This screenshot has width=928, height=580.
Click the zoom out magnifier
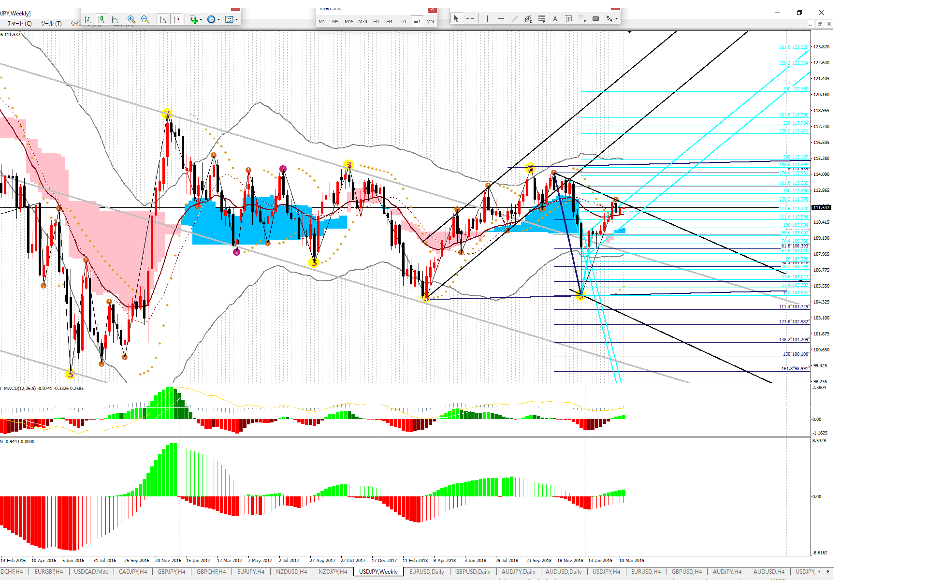tap(145, 19)
